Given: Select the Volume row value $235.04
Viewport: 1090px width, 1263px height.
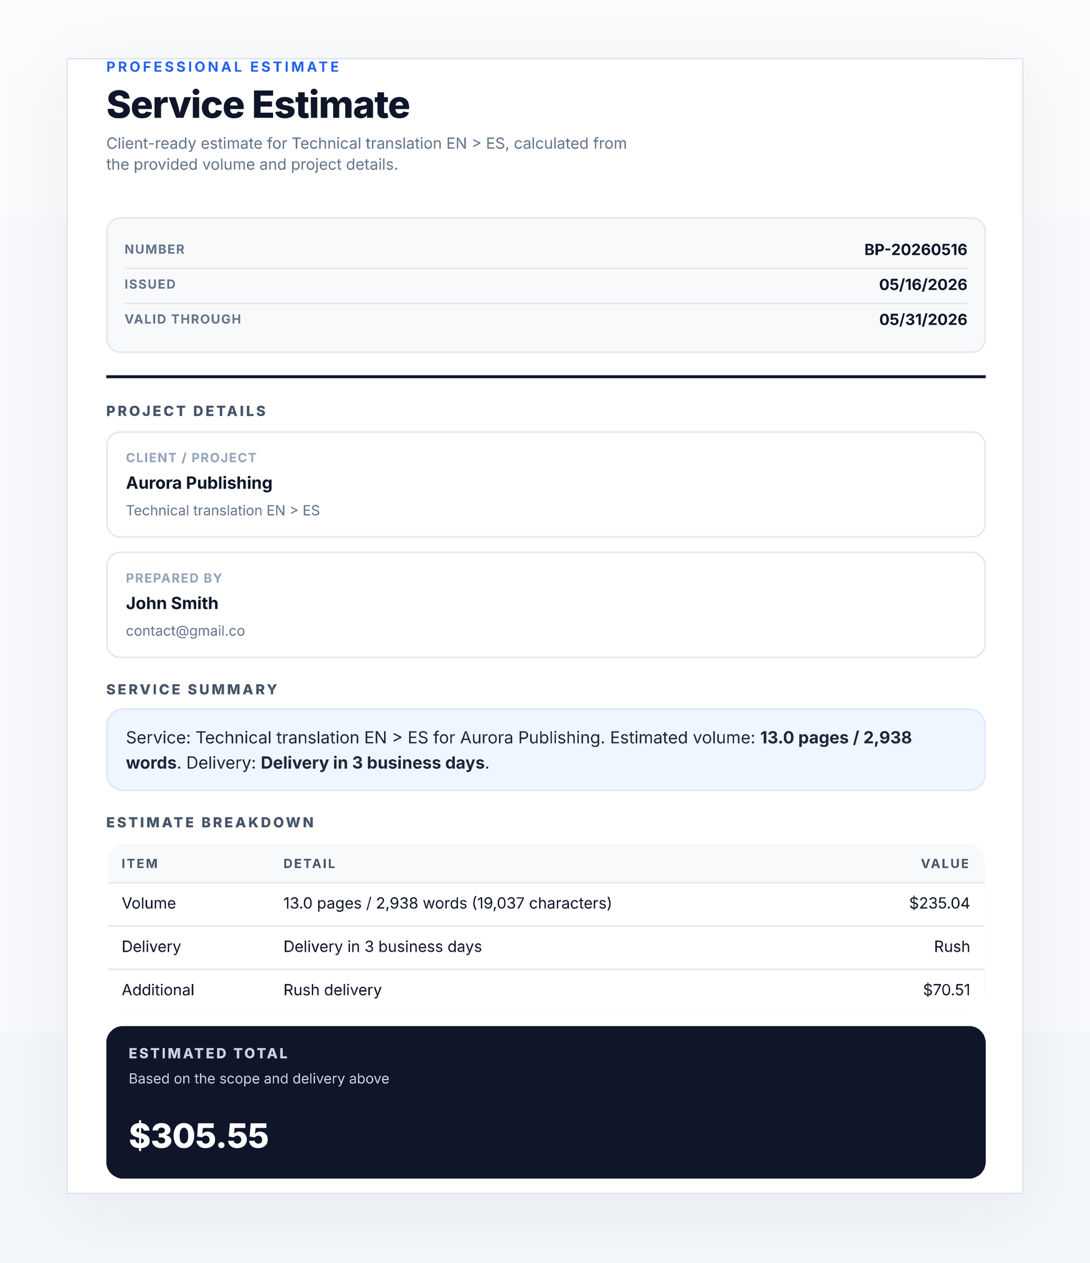Looking at the screenshot, I should 939,903.
